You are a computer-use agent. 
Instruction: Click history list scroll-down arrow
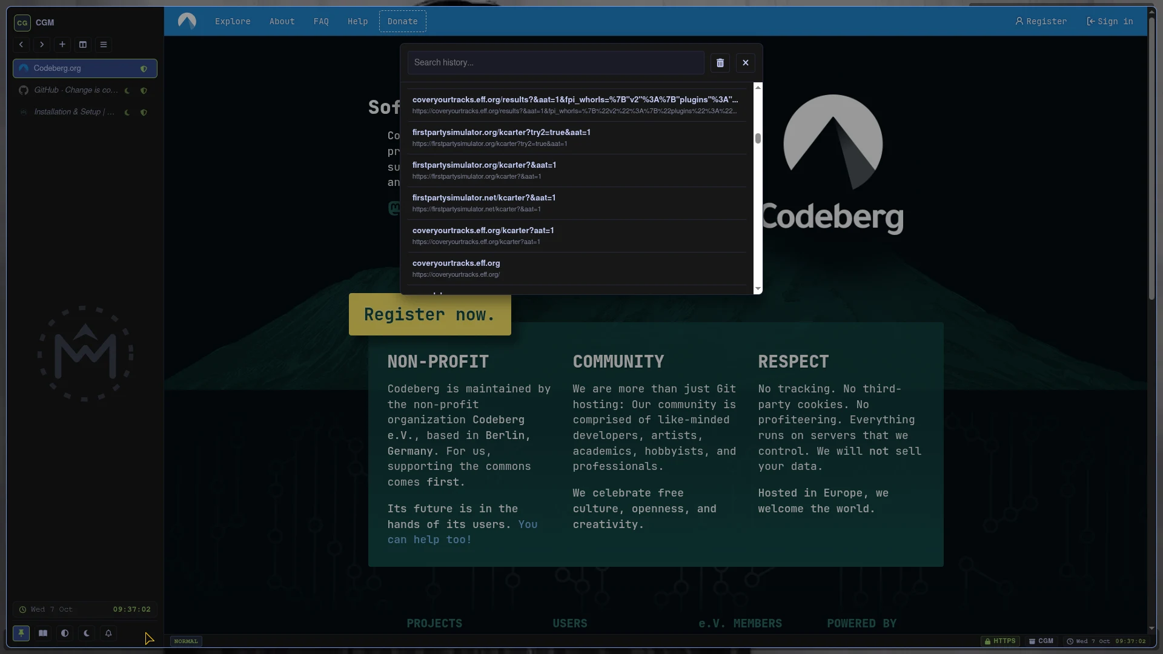(758, 289)
